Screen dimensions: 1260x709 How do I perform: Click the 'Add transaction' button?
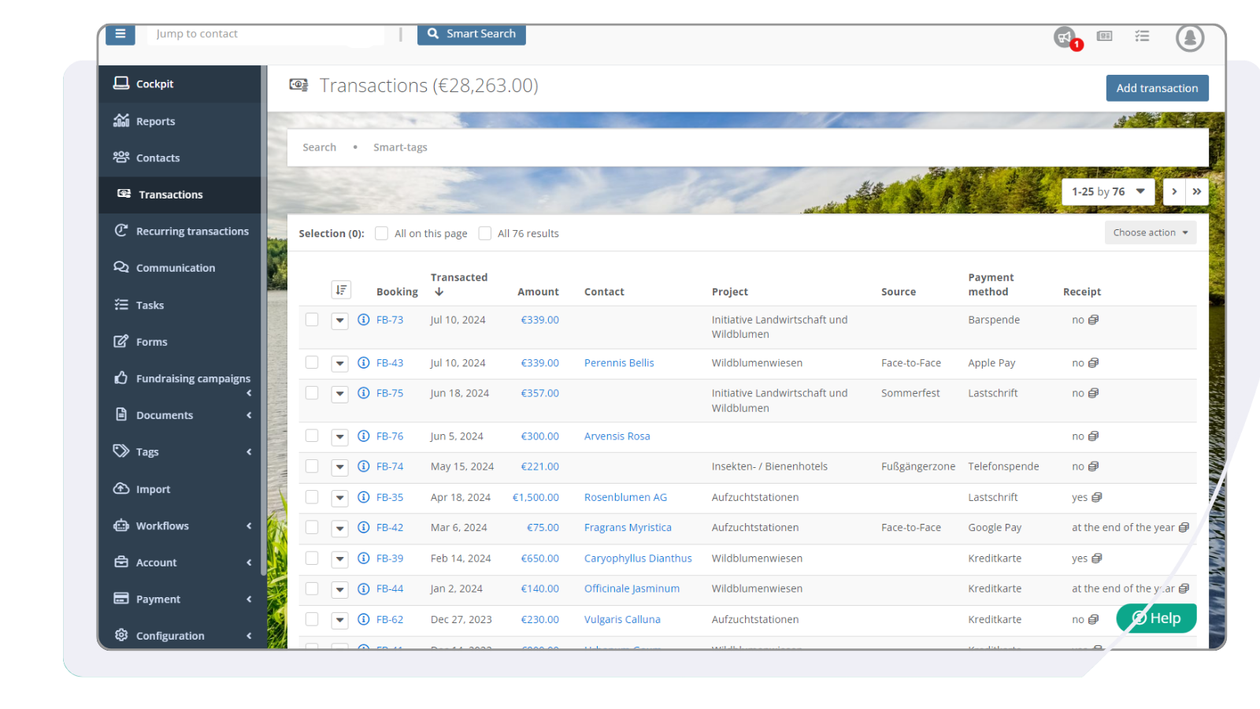pos(1157,87)
